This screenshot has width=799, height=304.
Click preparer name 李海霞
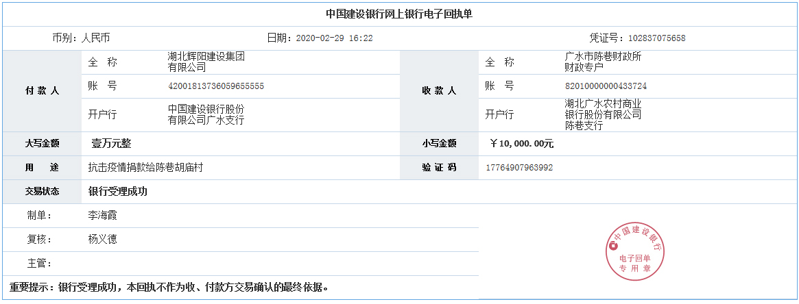click(x=102, y=216)
